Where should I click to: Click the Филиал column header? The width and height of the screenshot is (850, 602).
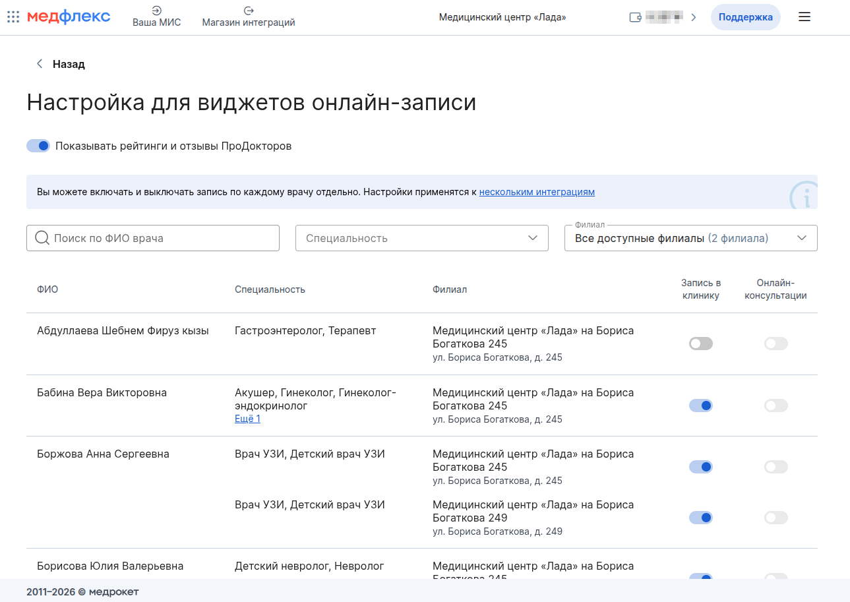pyautogui.click(x=450, y=289)
